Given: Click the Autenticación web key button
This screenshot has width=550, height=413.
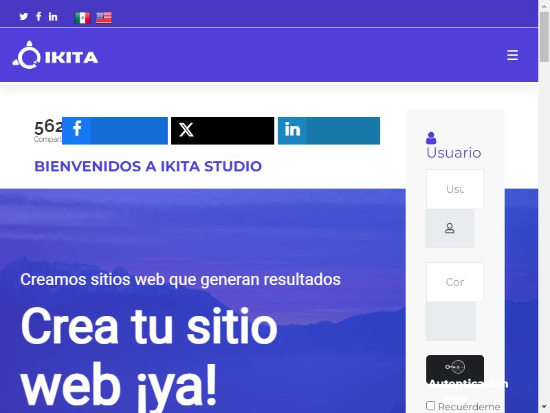Looking at the screenshot, I should [455, 369].
